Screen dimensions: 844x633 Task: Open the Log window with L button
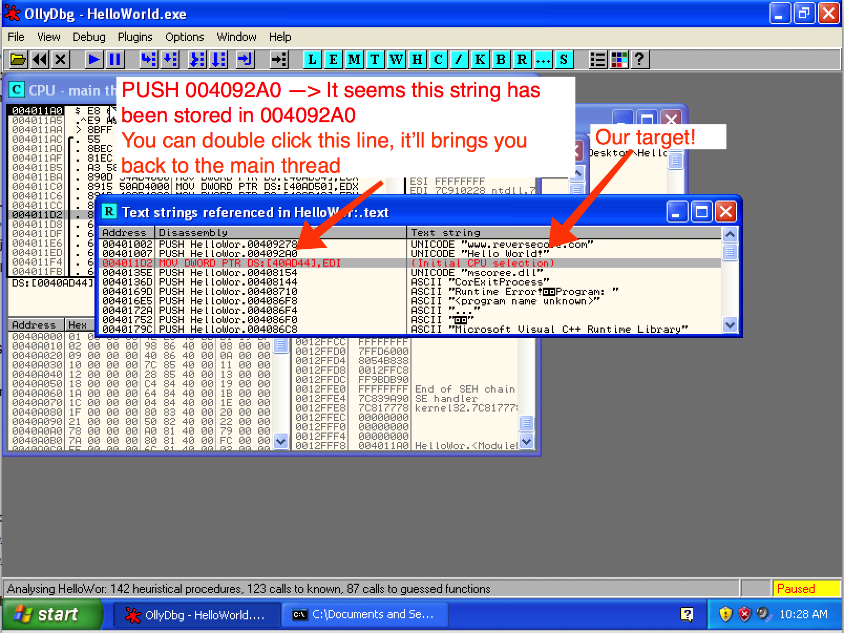tap(313, 59)
